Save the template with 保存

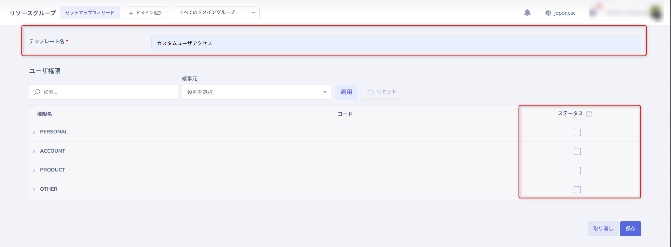630,229
